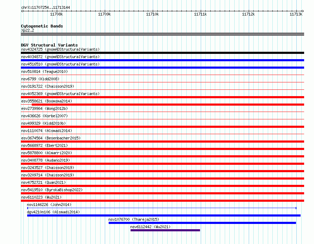Open variant nsv510814 (Teague2010)

(44, 71)
